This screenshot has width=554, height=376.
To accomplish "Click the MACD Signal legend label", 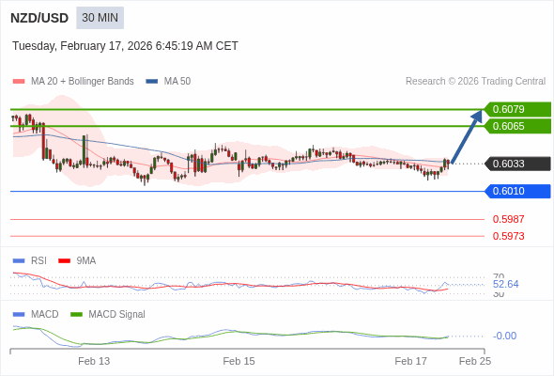I will point(117,315).
